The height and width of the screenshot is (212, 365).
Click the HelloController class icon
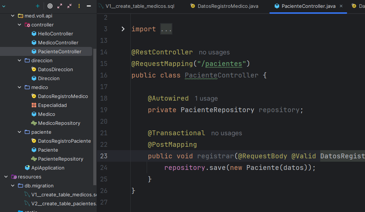(x=34, y=34)
